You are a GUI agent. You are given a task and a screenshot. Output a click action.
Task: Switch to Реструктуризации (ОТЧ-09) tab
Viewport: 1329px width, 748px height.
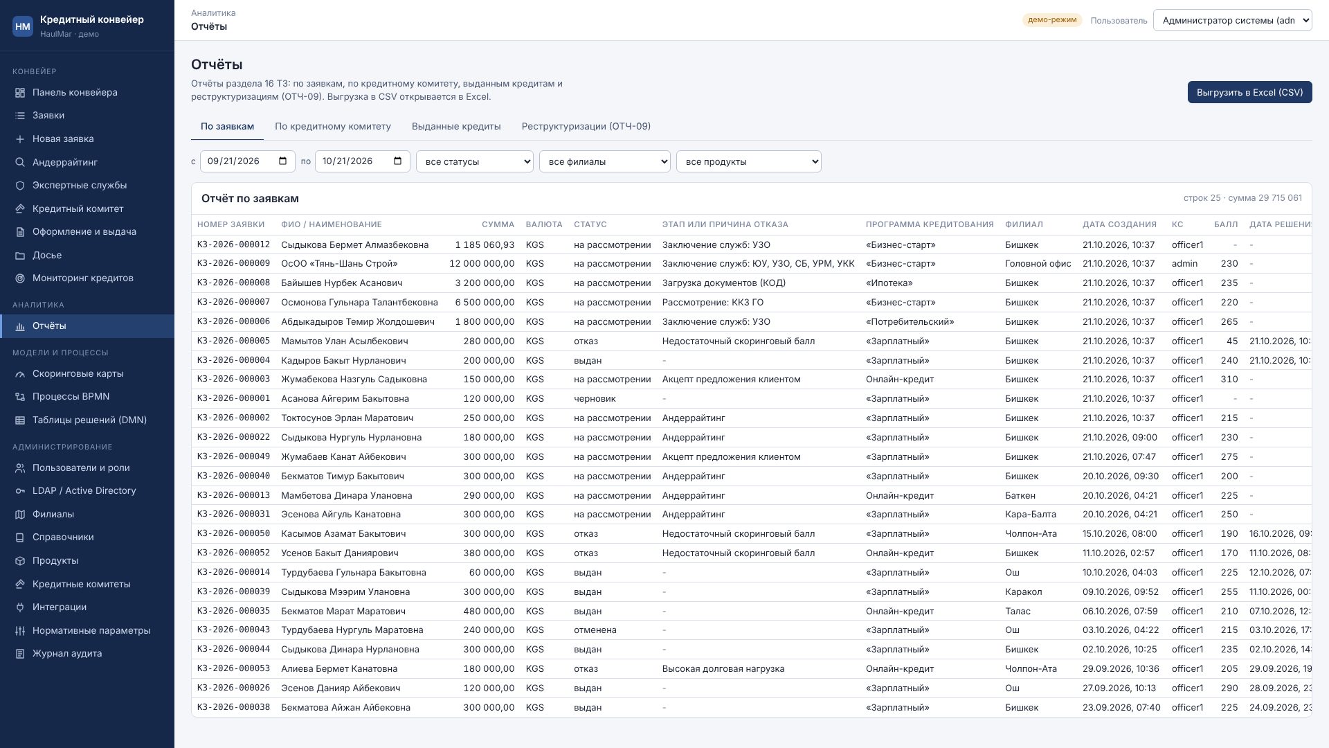(x=586, y=127)
